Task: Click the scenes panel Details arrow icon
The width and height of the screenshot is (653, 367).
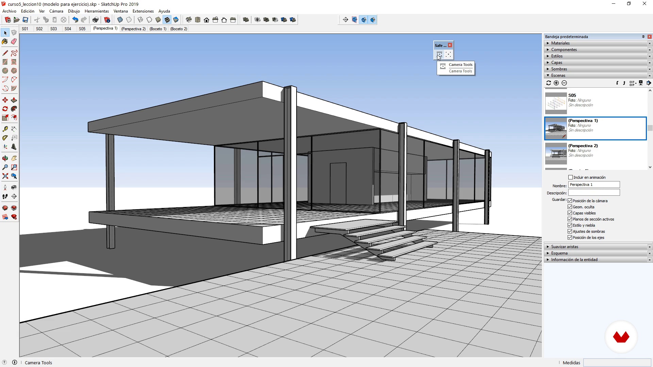Action: (x=649, y=83)
